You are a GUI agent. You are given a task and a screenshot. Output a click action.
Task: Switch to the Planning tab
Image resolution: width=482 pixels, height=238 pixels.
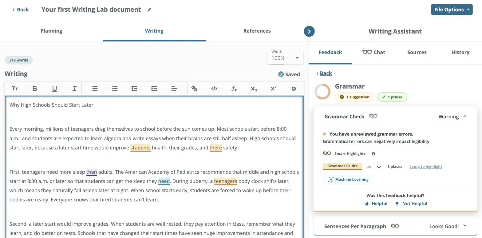pyautogui.click(x=51, y=31)
